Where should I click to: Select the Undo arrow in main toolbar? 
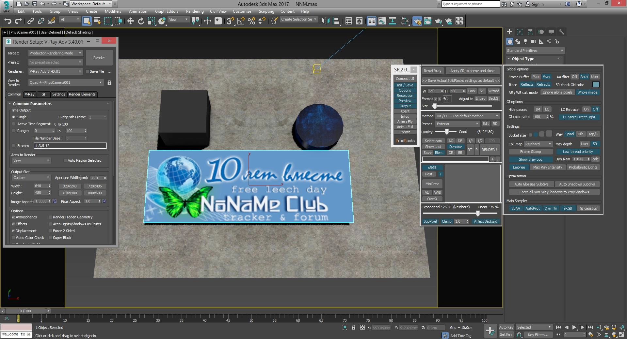(x=8, y=21)
